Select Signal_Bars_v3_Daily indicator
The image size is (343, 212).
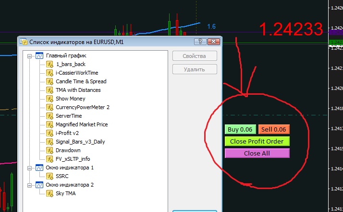point(80,142)
